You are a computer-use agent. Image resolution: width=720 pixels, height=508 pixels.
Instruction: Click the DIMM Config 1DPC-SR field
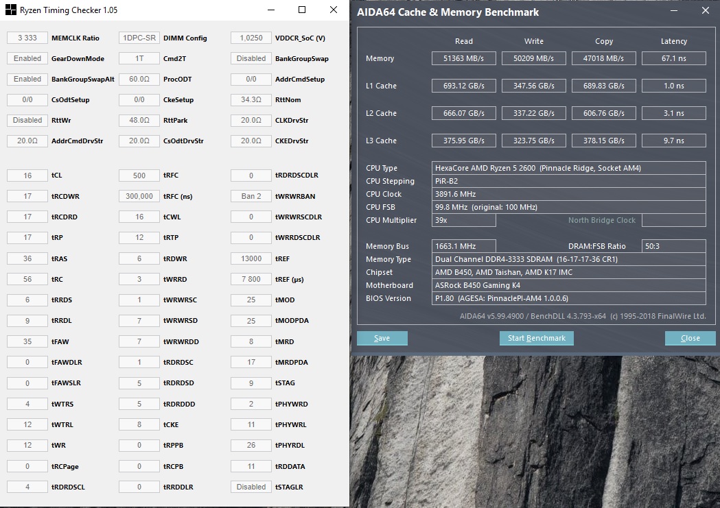pos(139,38)
